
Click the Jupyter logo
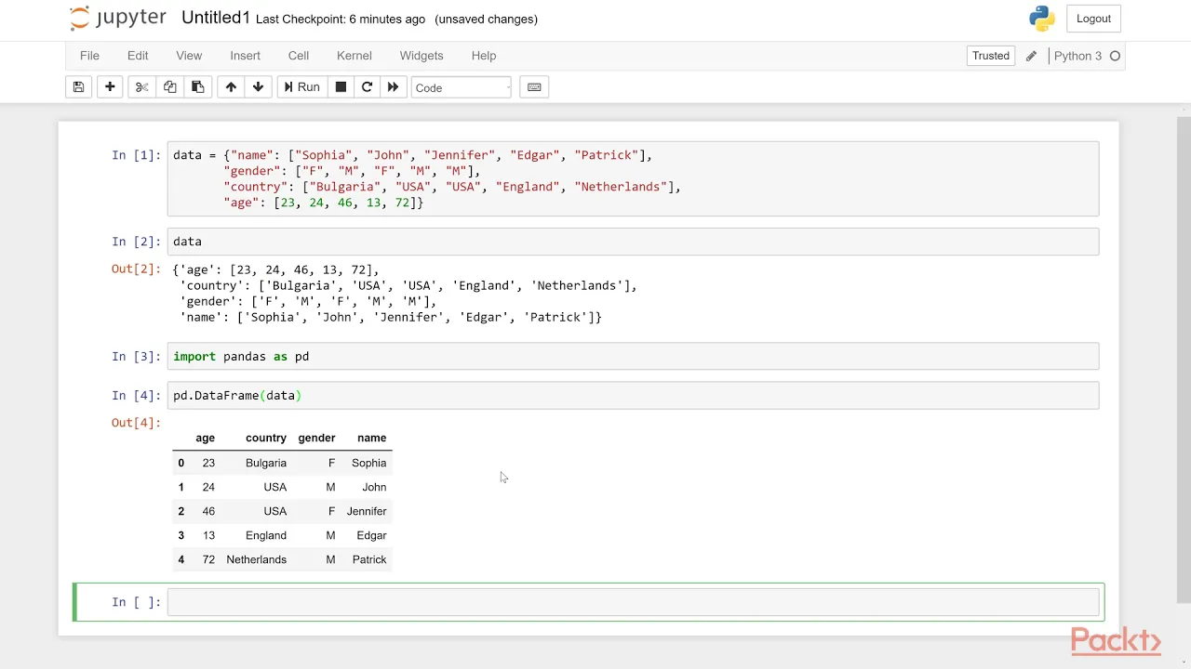[x=118, y=19]
